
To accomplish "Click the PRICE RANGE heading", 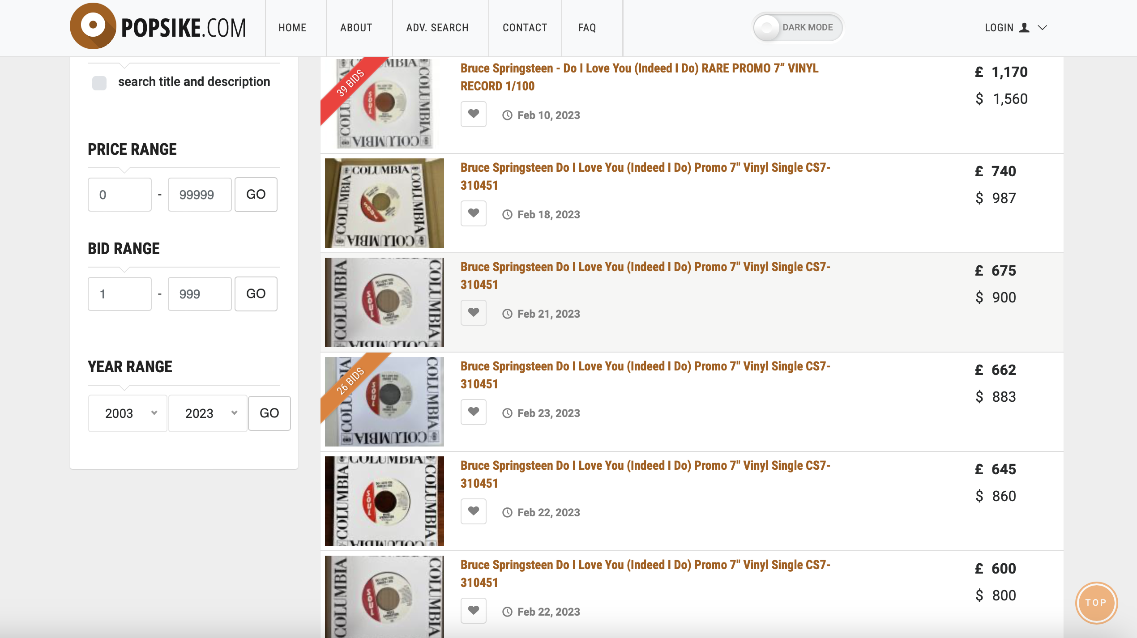I will pyautogui.click(x=132, y=149).
